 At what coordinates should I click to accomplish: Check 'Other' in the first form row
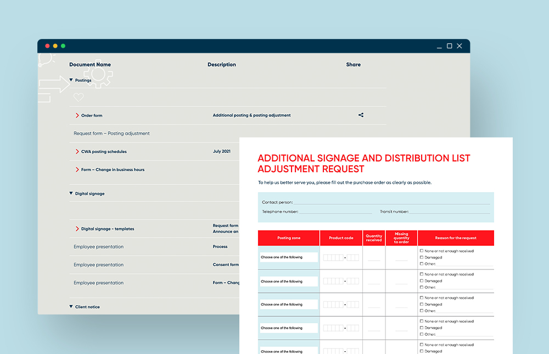422,263
